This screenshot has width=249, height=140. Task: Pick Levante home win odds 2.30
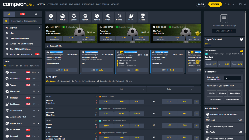click(x=106, y=102)
